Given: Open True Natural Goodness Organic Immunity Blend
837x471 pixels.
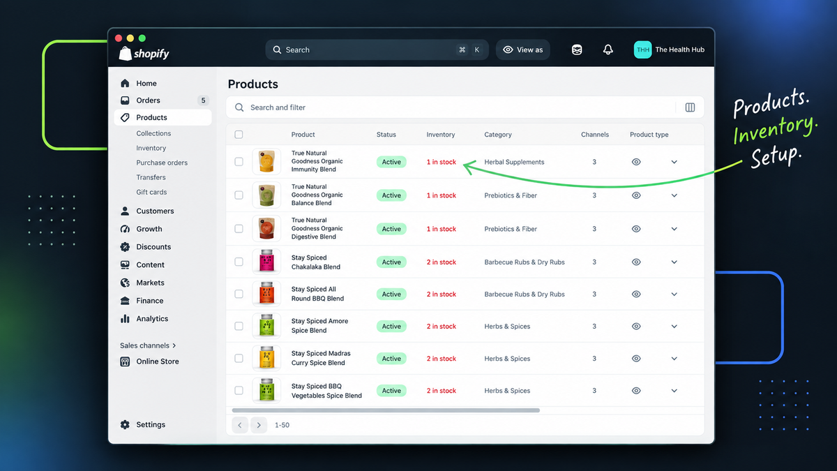Looking at the screenshot, I should pos(317,161).
